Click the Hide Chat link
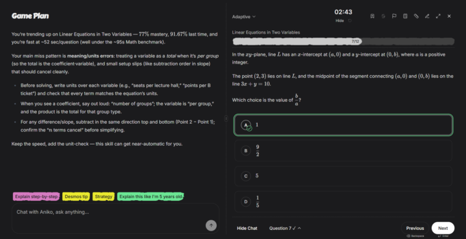Image resolution: width=466 pixels, height=239 pixels. 247,228
